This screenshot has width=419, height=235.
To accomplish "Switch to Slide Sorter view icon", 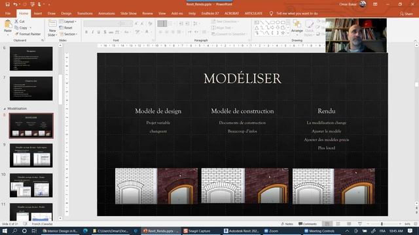I will click(x=338, y=224).
